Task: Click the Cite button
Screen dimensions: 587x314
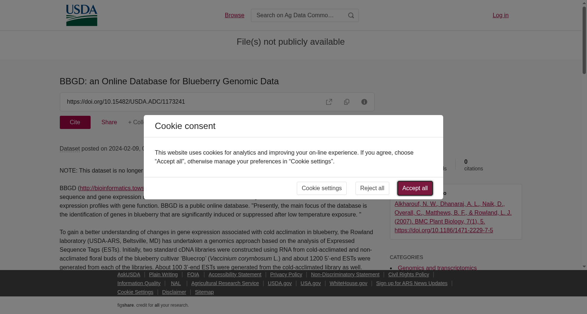Action: [75, 122]
